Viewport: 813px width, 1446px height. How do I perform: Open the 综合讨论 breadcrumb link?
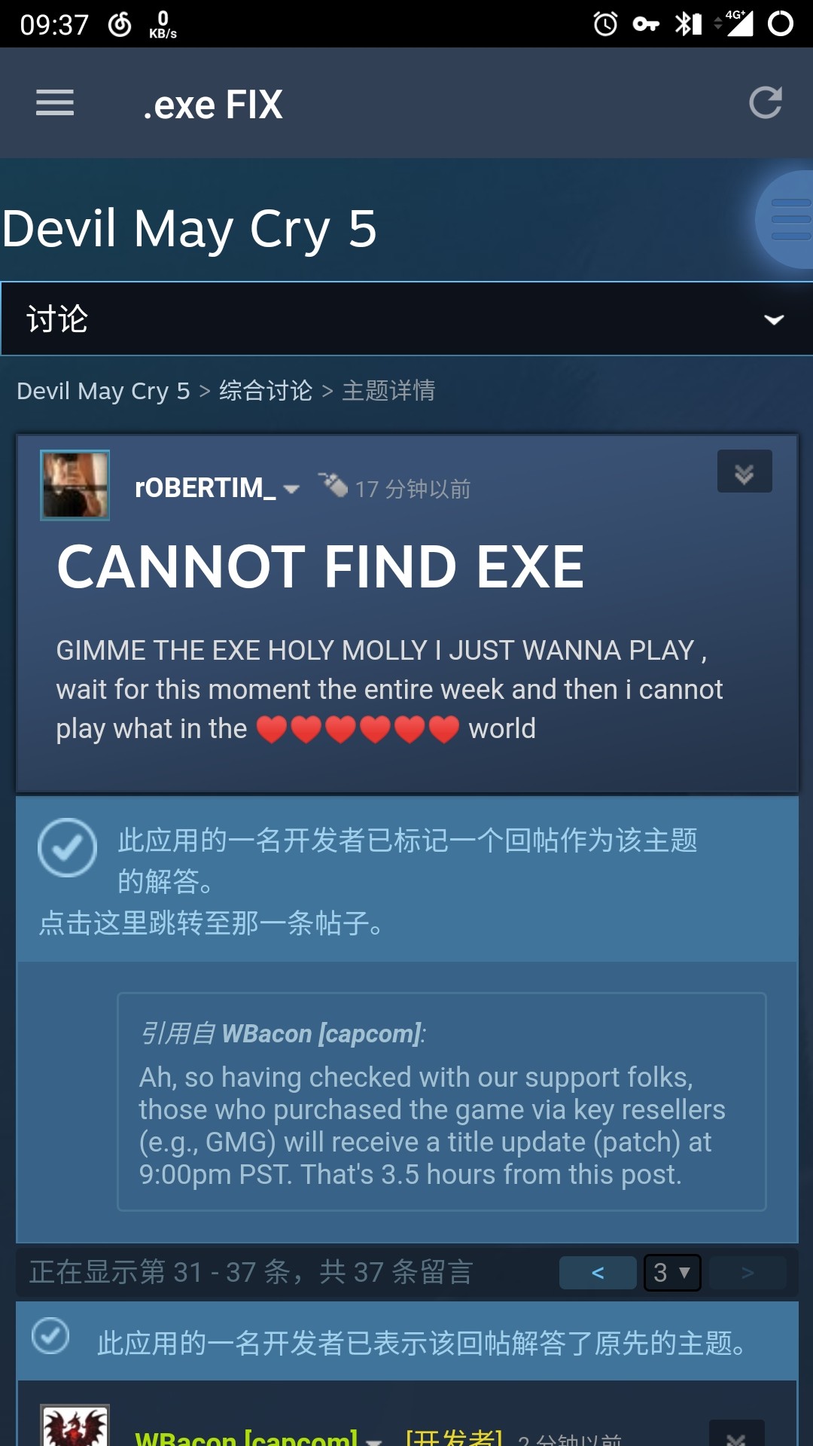pos(266,391)
